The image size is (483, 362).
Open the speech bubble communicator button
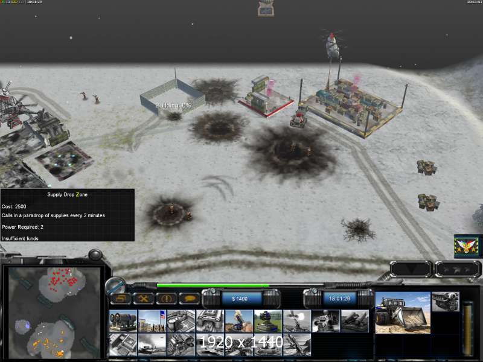tap(190, 298)
